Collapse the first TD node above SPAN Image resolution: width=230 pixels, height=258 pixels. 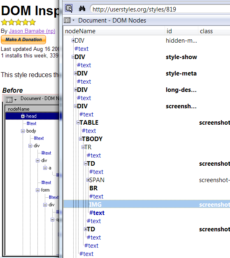86,163
